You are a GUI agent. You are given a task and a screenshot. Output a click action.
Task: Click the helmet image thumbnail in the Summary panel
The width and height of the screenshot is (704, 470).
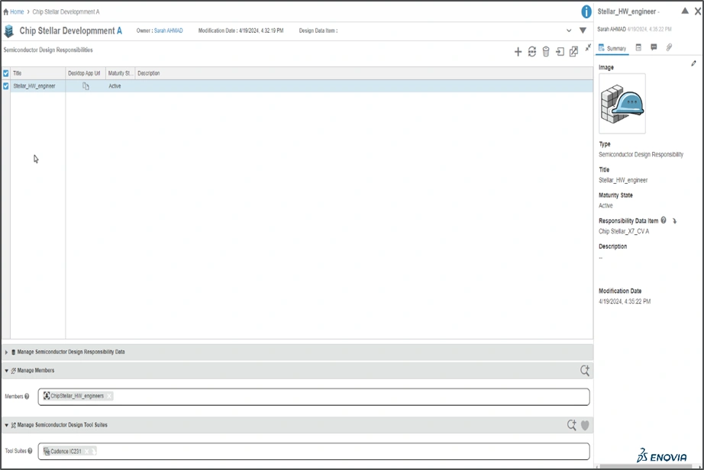click(x=622, y=104)
